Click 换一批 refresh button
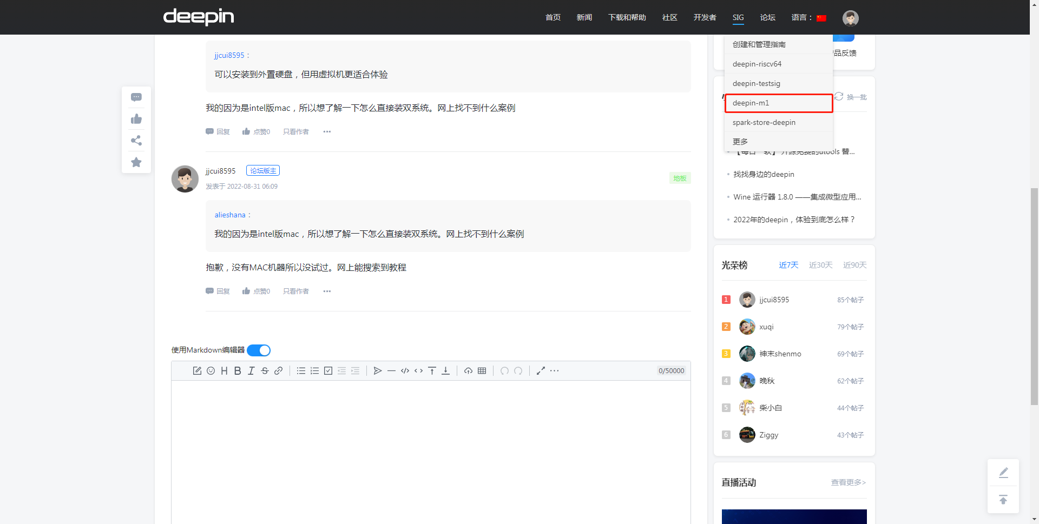1039x524 pixels. click(851, 97)
